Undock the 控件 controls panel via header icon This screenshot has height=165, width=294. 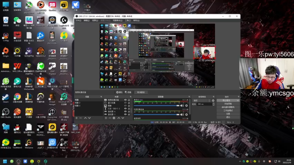click(x=239, y=97)
